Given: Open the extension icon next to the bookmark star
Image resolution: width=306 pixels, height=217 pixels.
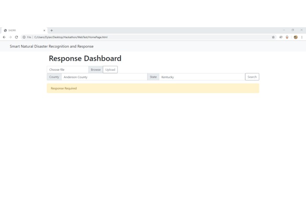Looking at the screenshot, I should click(281, 37).
